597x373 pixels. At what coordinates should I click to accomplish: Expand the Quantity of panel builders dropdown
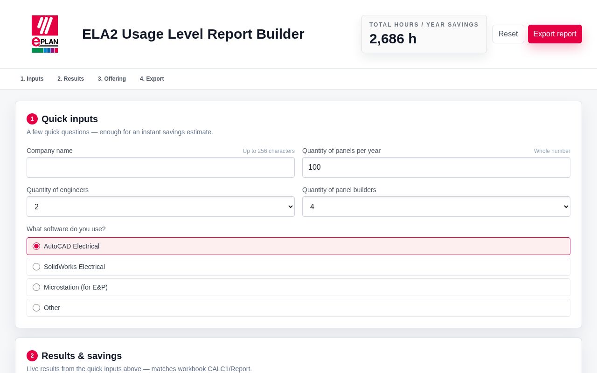pyautogui.click(x=436, y=207)
